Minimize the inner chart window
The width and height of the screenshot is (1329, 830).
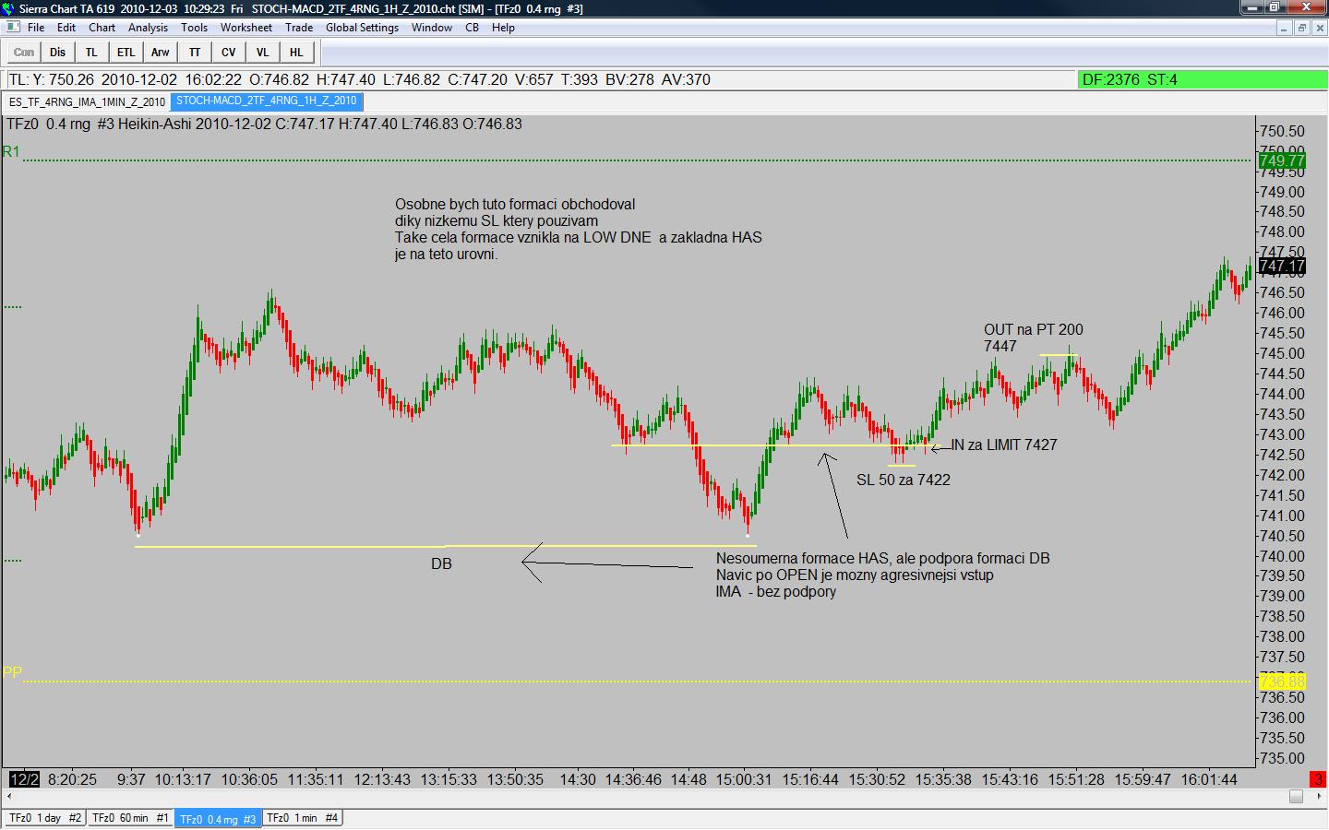1284,28
